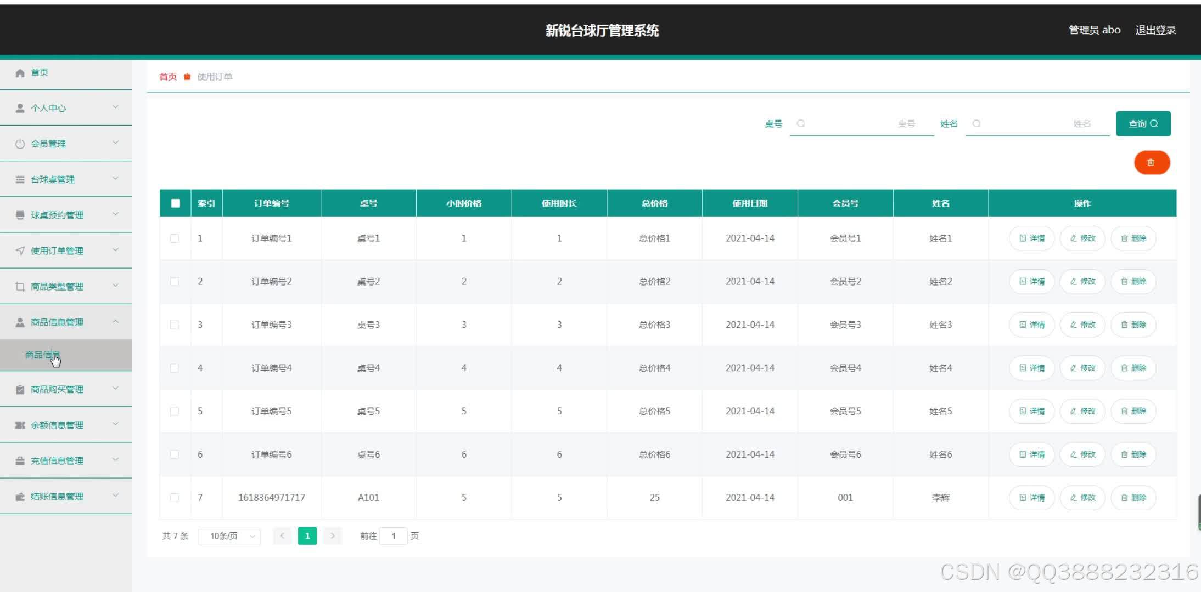Select the 台球桌管理 sidebar icon
This screenshot has width=1201, height=592.
tap(20, 179)
